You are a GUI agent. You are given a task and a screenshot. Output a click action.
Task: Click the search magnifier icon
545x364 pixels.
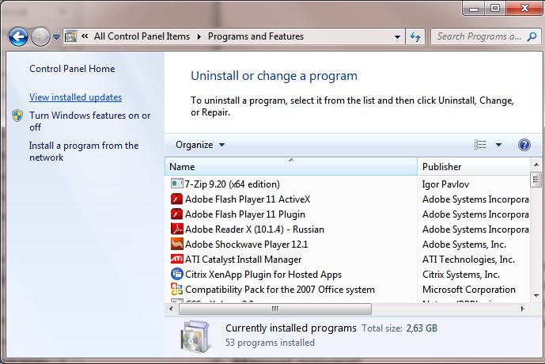click(x=532, y=36)
